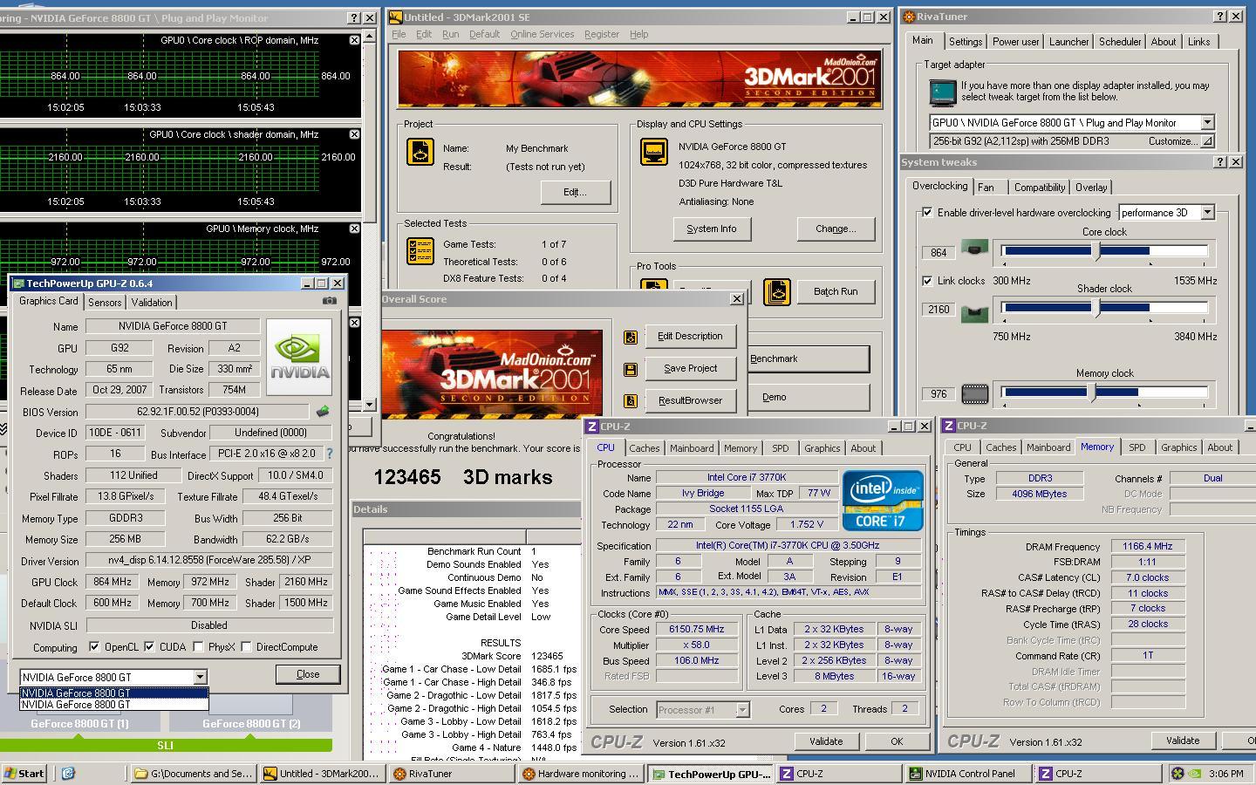Click the Memory clock slider handle
Viewport: 1256px width, 785px height.
point(1093,392)
